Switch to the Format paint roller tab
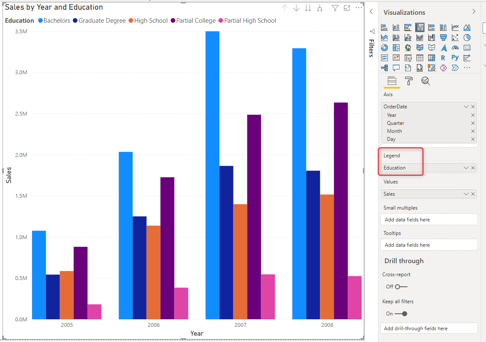 click(408, 81)
